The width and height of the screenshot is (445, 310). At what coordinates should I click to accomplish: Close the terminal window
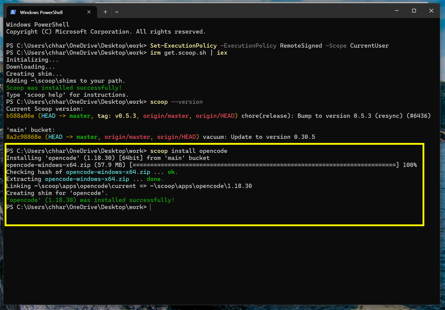tap(431, 11)
